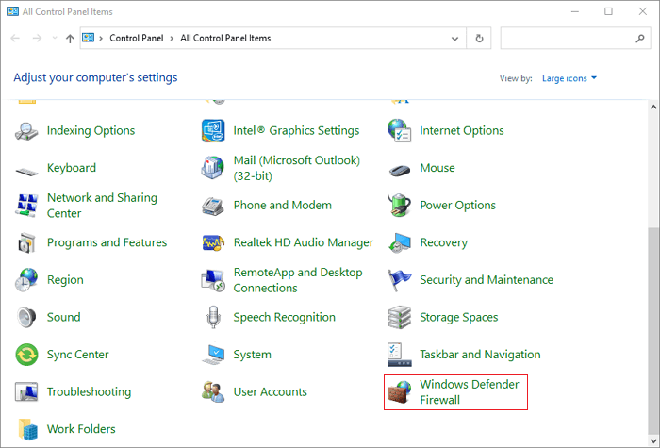Select the Mouse settings link
Image resolution: width=660 pixels, height=448 pixels.
pyautogui.click(x=437, y=168)
